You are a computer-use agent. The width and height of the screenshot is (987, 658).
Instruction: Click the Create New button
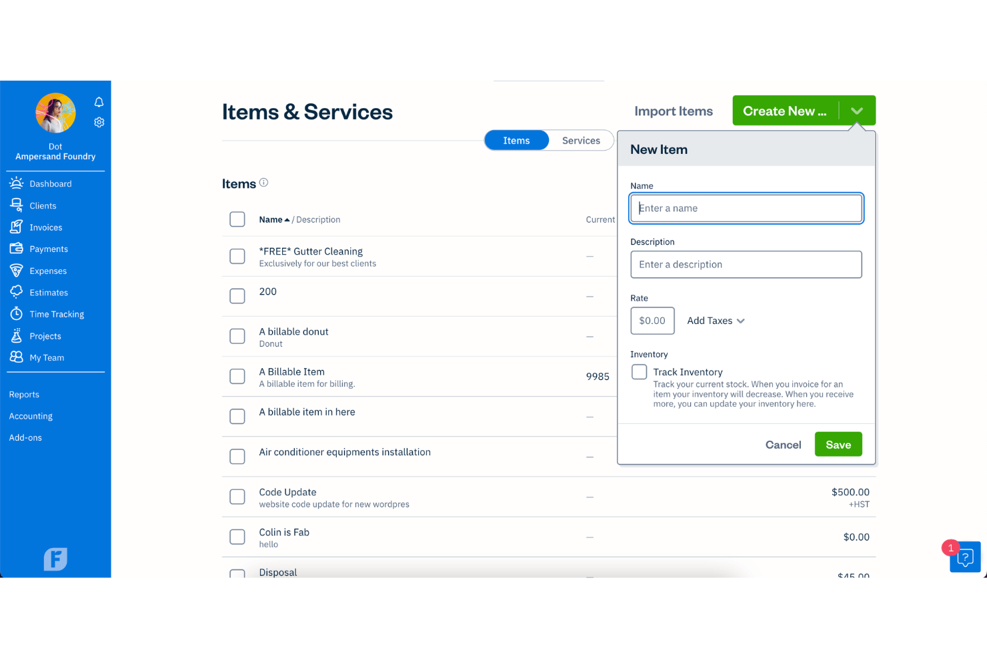point(785,111)
